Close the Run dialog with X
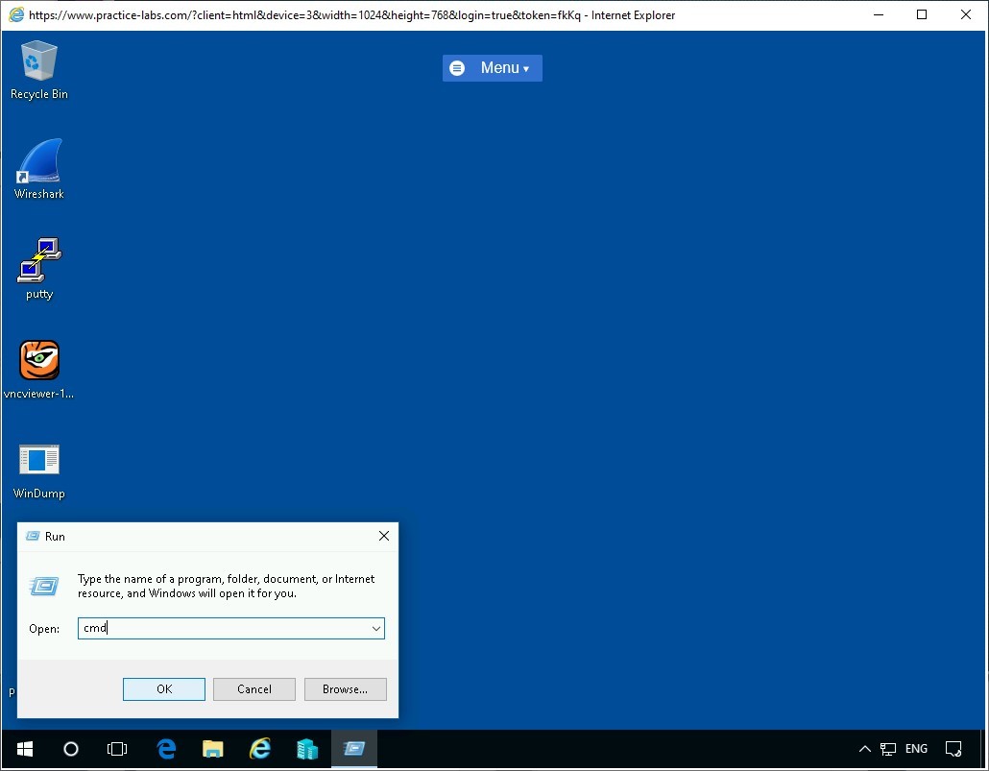The image size is (989, 771). [x=383, y=536]
